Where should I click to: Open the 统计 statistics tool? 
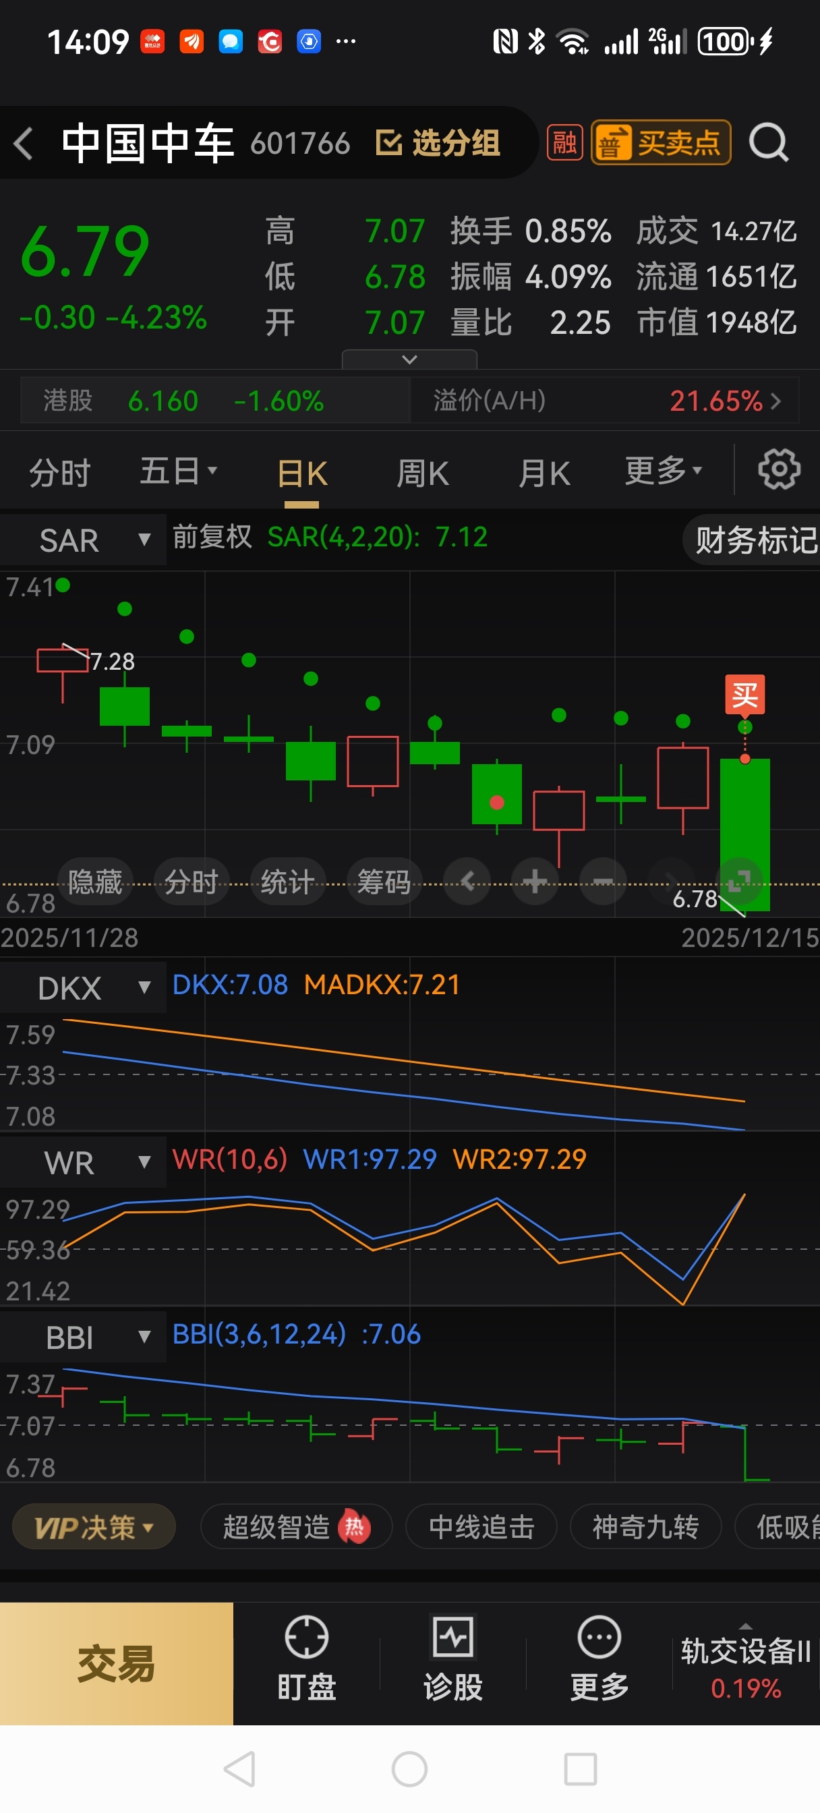click(x=287, y=882)
